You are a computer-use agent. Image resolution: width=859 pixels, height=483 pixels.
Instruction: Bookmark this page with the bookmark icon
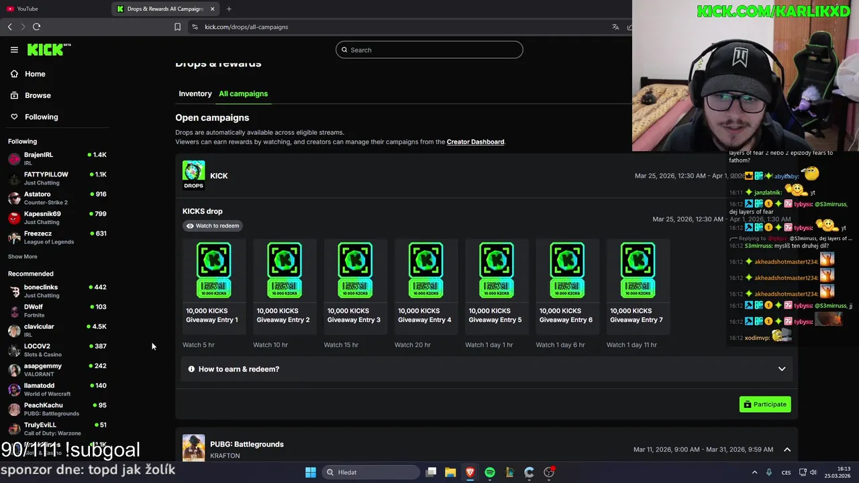tap(177, 27)
